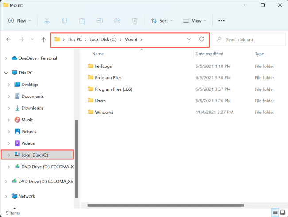The height and width of the screenshot is (217, 288).
Task: Refresh the current folder view
Action: 202,39
